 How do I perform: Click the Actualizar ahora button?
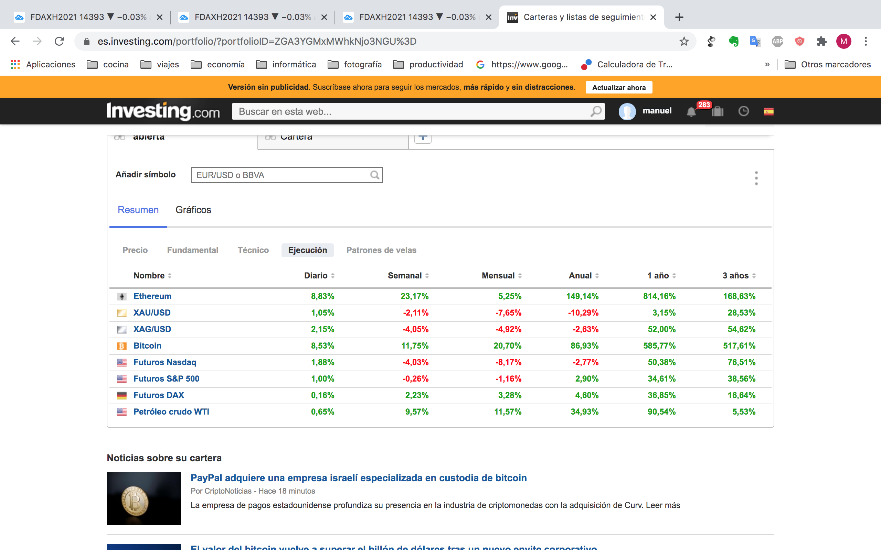click(x=618, y=87)
